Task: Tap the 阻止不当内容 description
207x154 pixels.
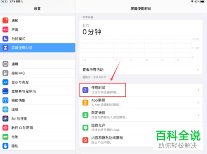Action: pyautogui.click(x=101, y=142)
